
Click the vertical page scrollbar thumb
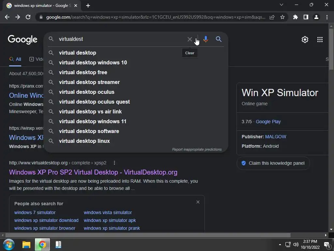pyautogui.click(x=331, y=49)
